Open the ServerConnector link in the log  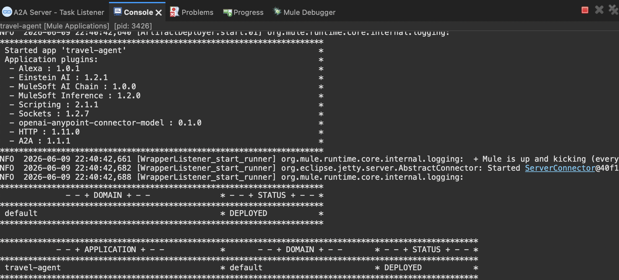560,168
